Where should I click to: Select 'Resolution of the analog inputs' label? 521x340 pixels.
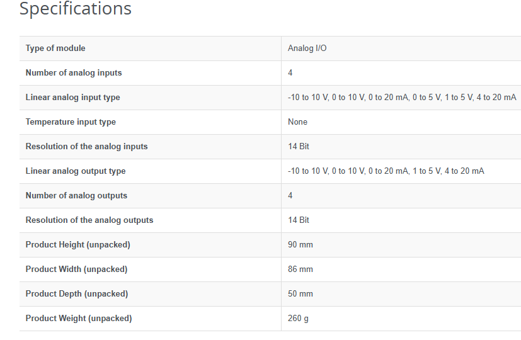(86, 147)
